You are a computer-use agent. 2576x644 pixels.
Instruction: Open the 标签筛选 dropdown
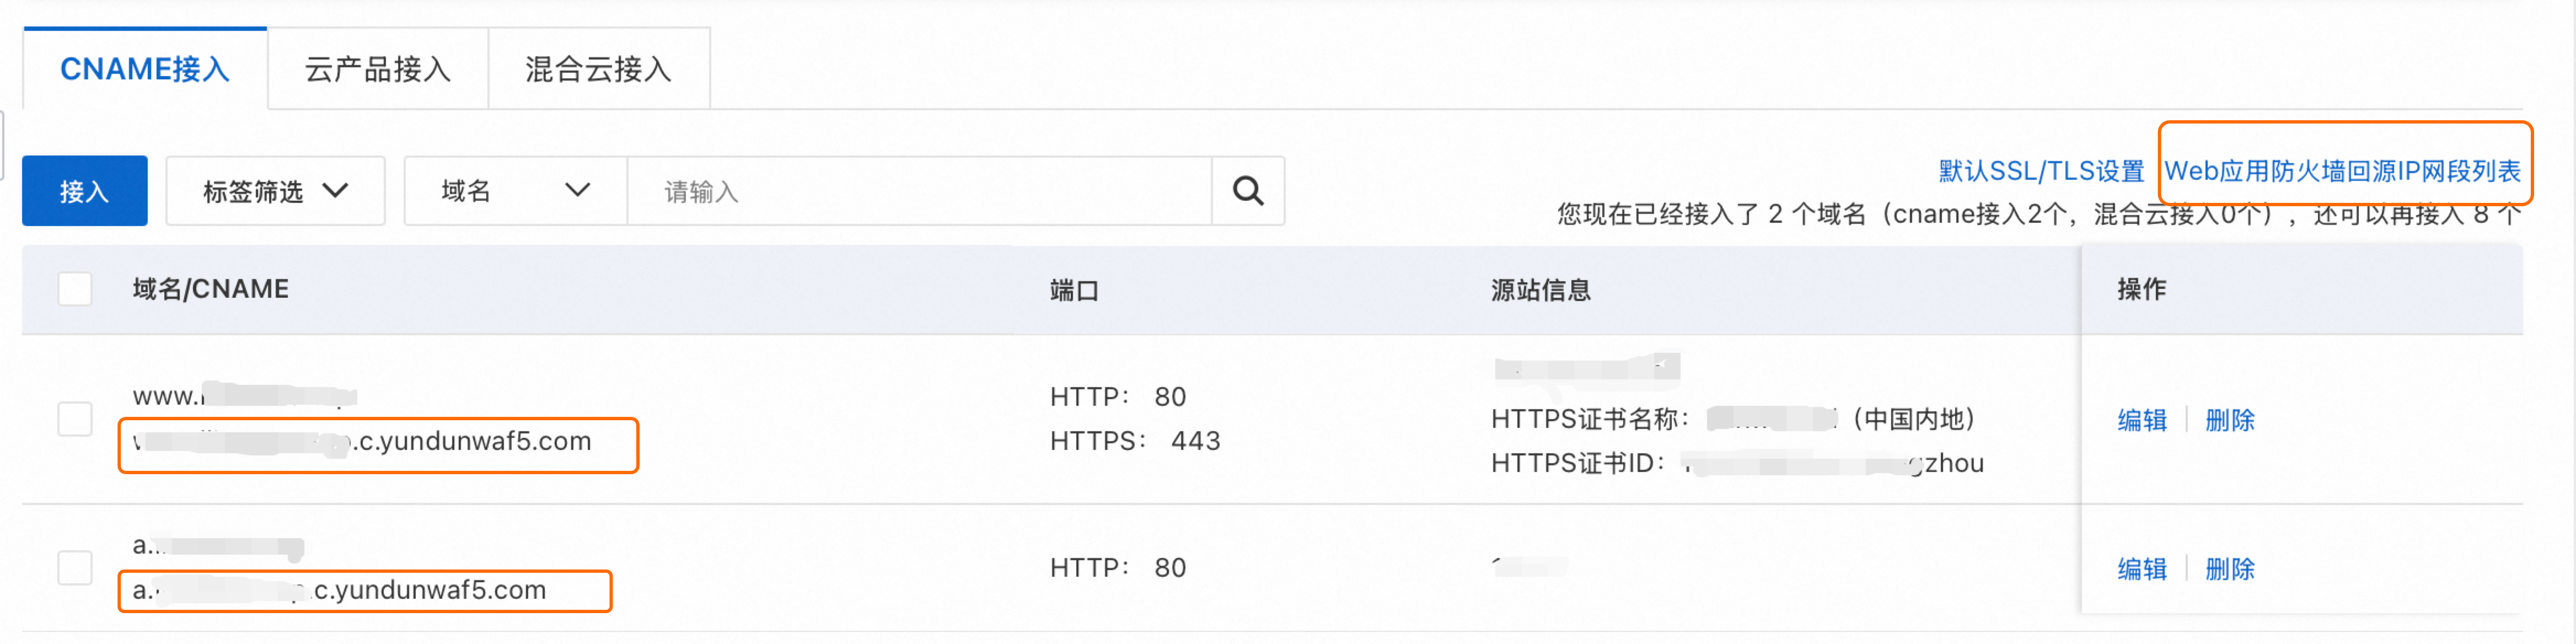tap(275, 190)
